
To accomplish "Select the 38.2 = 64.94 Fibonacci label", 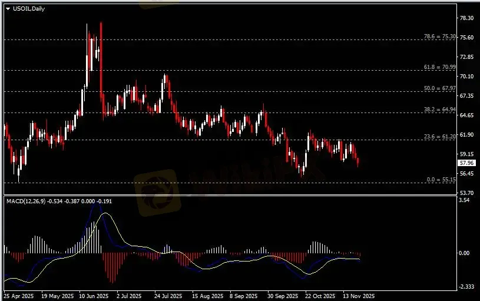I will 439,110.
